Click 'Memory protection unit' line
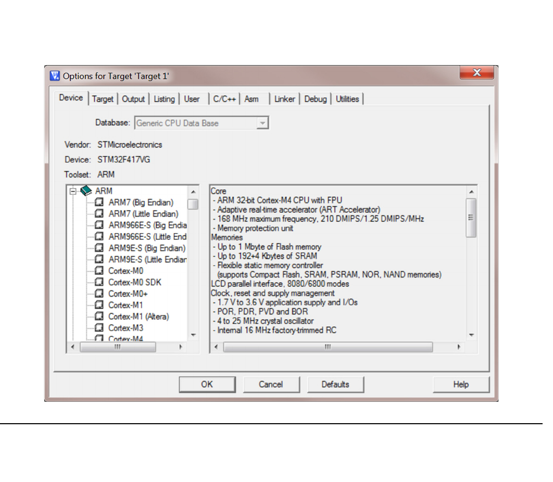 [253, 228]
